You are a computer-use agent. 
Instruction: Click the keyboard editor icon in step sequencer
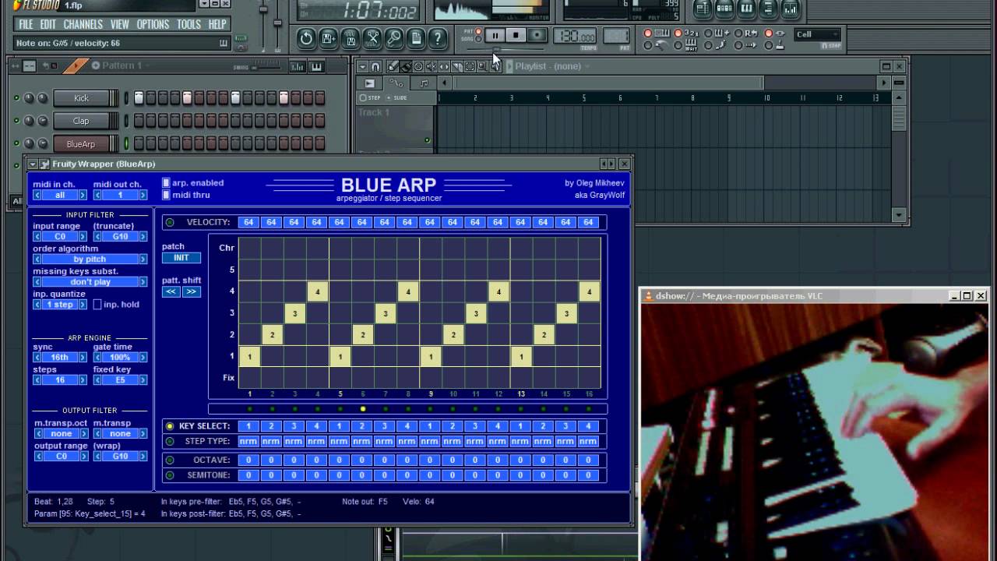click(x=316, y=66)
